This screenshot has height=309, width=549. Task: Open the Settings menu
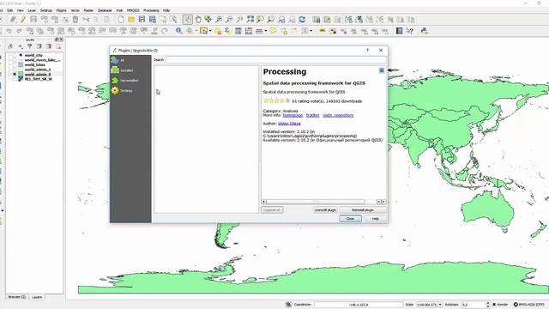click(45, 10)
